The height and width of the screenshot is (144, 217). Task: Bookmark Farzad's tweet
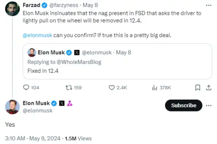198,87
